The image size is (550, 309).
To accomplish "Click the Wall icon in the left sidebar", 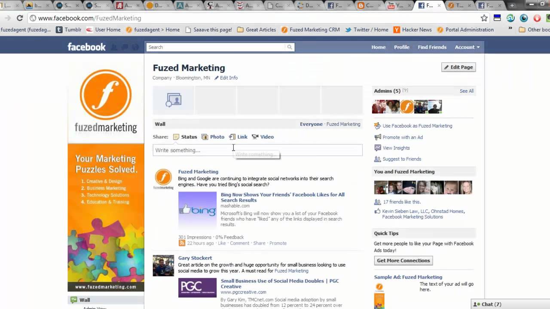I will [74, 300].
